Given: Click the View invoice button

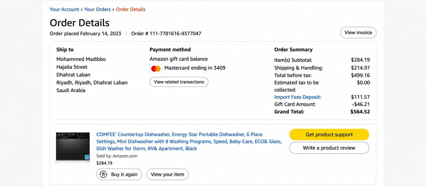Looking at the screenshot, I should pos(358,33).
